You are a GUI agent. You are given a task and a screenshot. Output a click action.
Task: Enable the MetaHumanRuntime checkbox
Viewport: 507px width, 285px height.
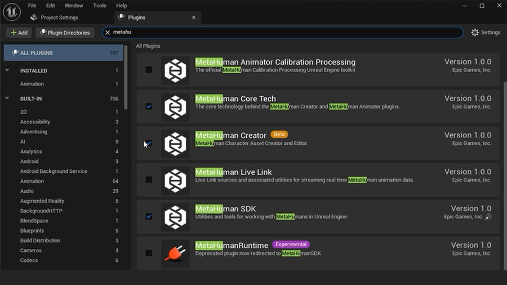pyautogui.click(x=149, y=253)
